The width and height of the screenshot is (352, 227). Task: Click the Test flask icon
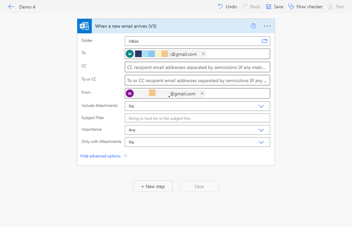[x=330, y=6]
